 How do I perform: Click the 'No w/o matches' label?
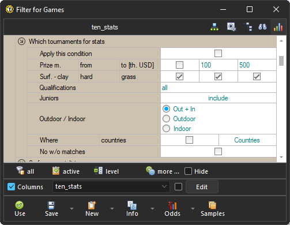tap(62, 152)
